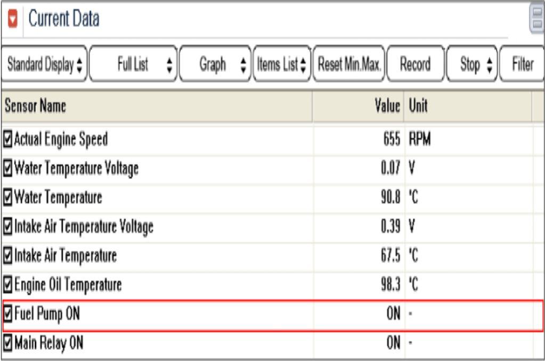545x361 pixels.
Task: Select the Actual Engine Speed sensor name
Action: pos(61,140)
